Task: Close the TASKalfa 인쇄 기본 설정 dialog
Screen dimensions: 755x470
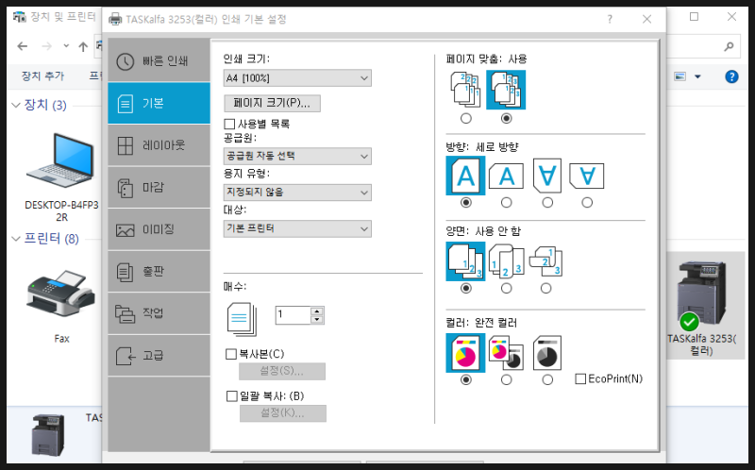Action: tap(646, 19)
